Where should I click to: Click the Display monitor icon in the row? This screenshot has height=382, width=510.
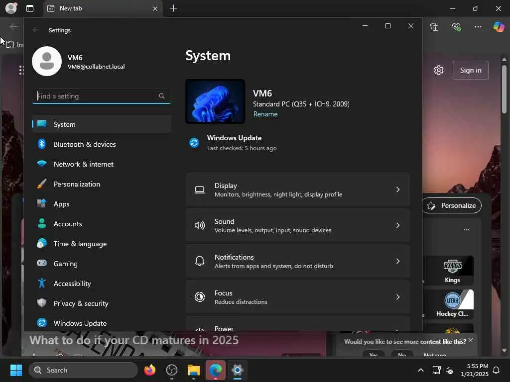click(x=200, y=190)
